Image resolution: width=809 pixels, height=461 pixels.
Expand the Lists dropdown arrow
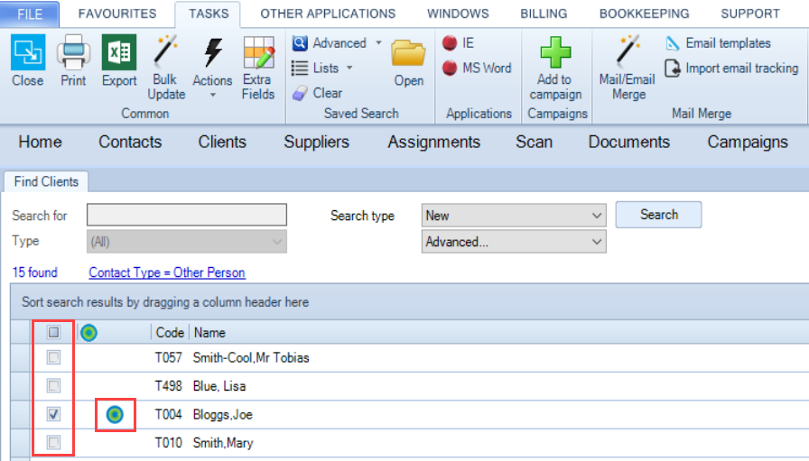pos(349,68)
